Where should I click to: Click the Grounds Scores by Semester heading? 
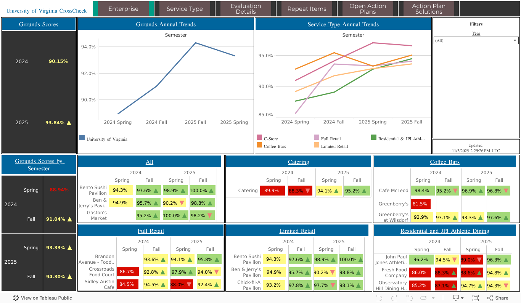coord(39,165)
